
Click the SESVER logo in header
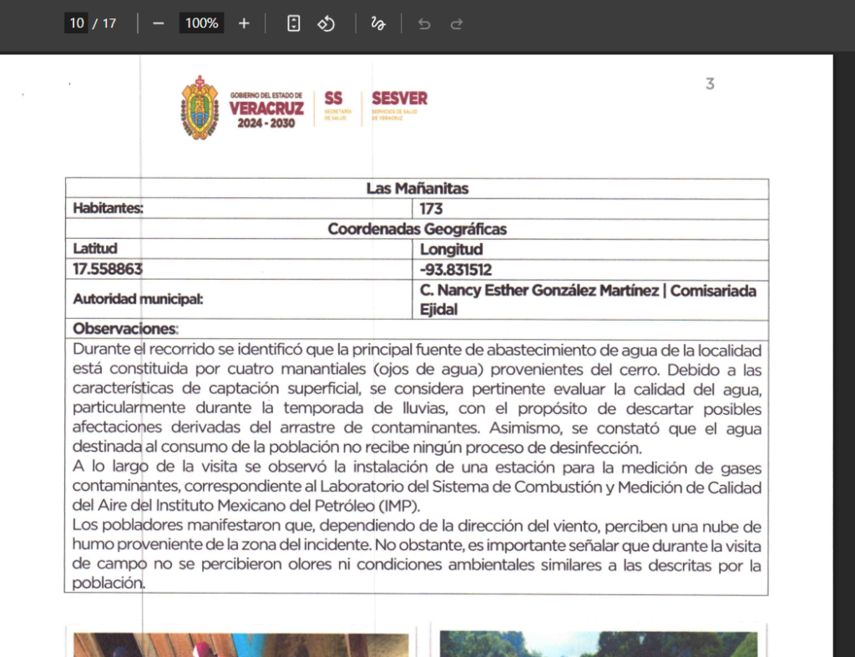[x=399, y=105]
